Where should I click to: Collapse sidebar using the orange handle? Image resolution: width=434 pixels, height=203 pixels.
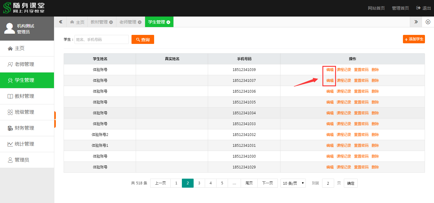[55, 119]
